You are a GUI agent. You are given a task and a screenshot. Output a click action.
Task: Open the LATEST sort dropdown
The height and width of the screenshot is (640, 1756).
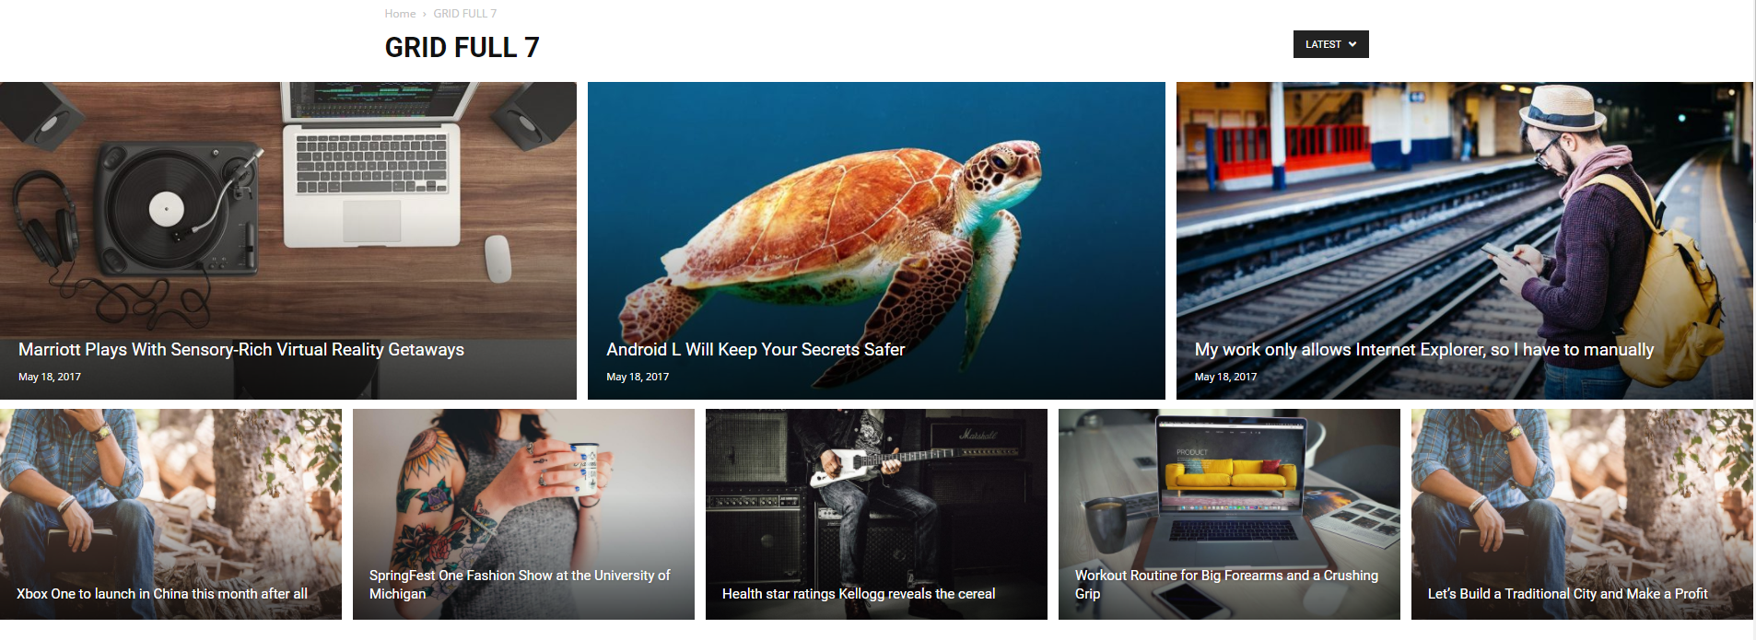[x=1330, y=44]
